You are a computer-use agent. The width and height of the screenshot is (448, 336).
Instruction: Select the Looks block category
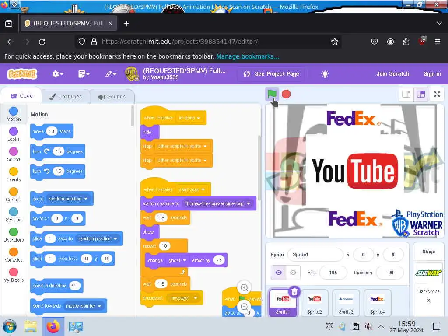coord(14,134)
